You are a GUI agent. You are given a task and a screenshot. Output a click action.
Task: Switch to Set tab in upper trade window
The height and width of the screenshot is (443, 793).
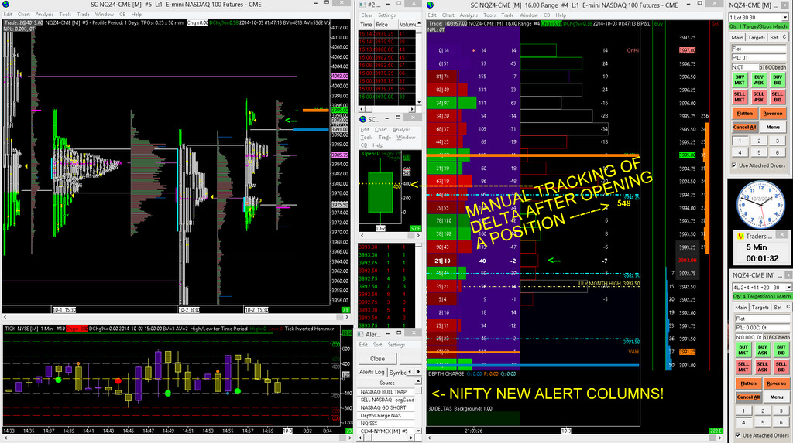click(774, 37)
